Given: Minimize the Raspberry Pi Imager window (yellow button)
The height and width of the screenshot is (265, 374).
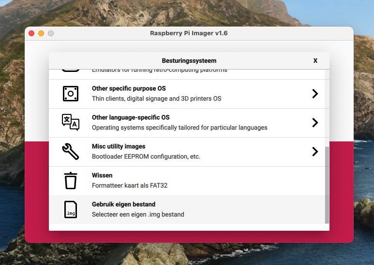Looking at the screenshot, I should (41, 33).
